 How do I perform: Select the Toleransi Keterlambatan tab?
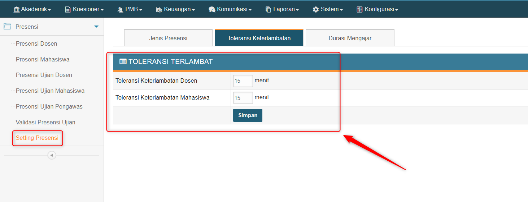tap(259, 38)
